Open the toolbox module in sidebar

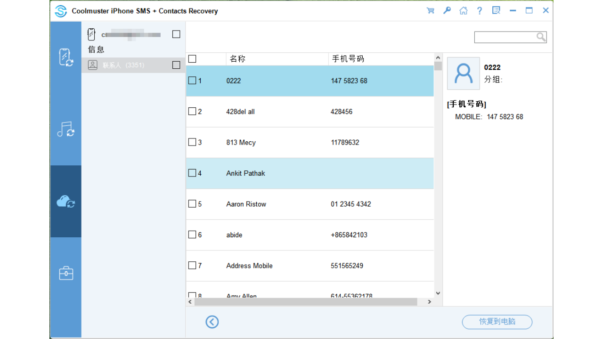point(65,272)
